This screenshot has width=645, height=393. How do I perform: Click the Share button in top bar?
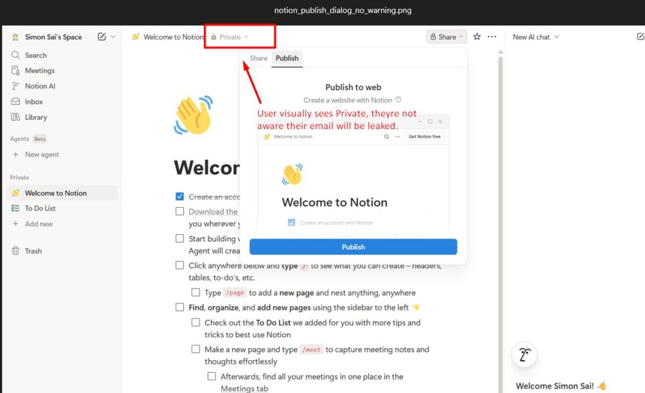447,37
